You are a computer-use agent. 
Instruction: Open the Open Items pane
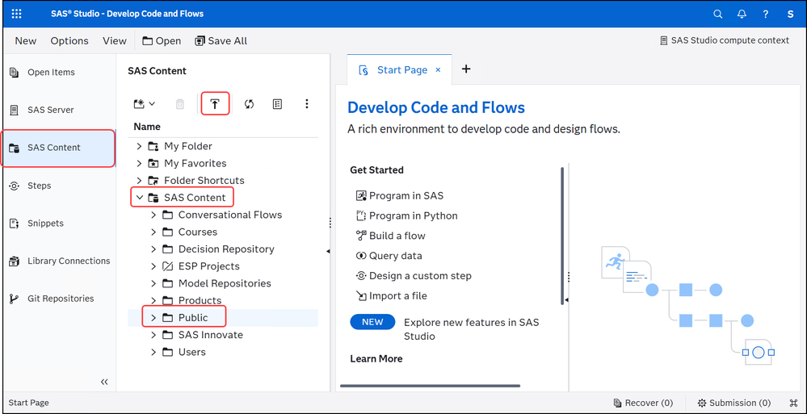click(x=60, y=72)
